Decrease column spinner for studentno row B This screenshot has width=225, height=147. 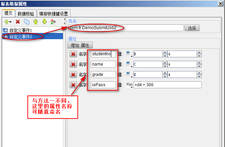(165, 56)
